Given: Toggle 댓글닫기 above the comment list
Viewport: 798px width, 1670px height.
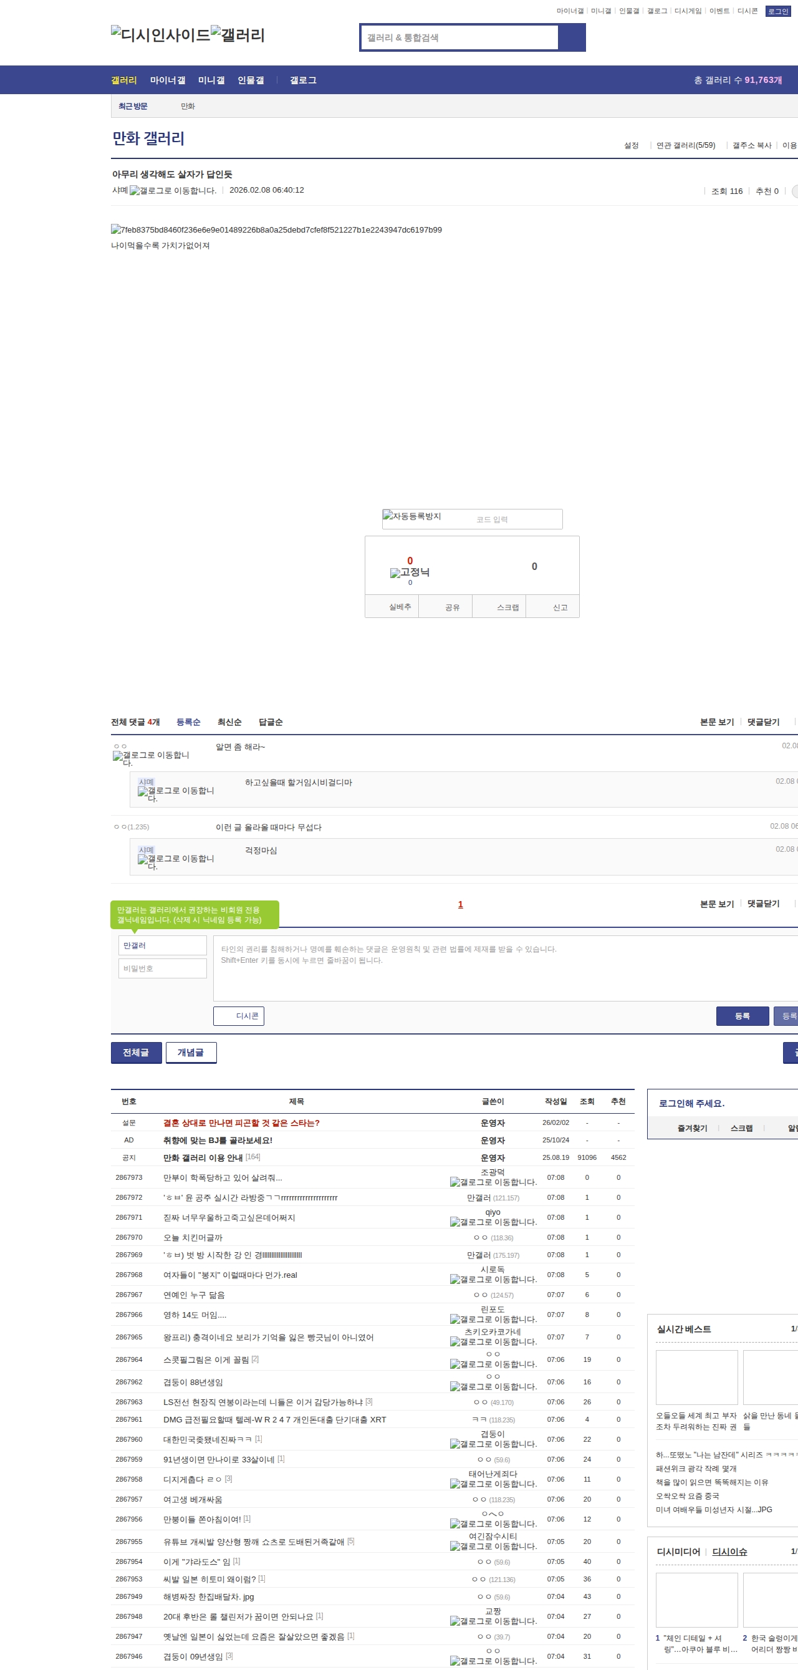Looking at the screenshot, I should coord(763,722).
